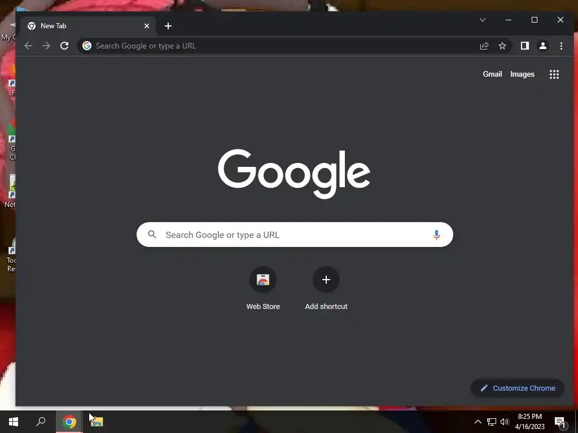Open Chrome's three-dot menu
The image size is (578, 433).
point(561,46)
